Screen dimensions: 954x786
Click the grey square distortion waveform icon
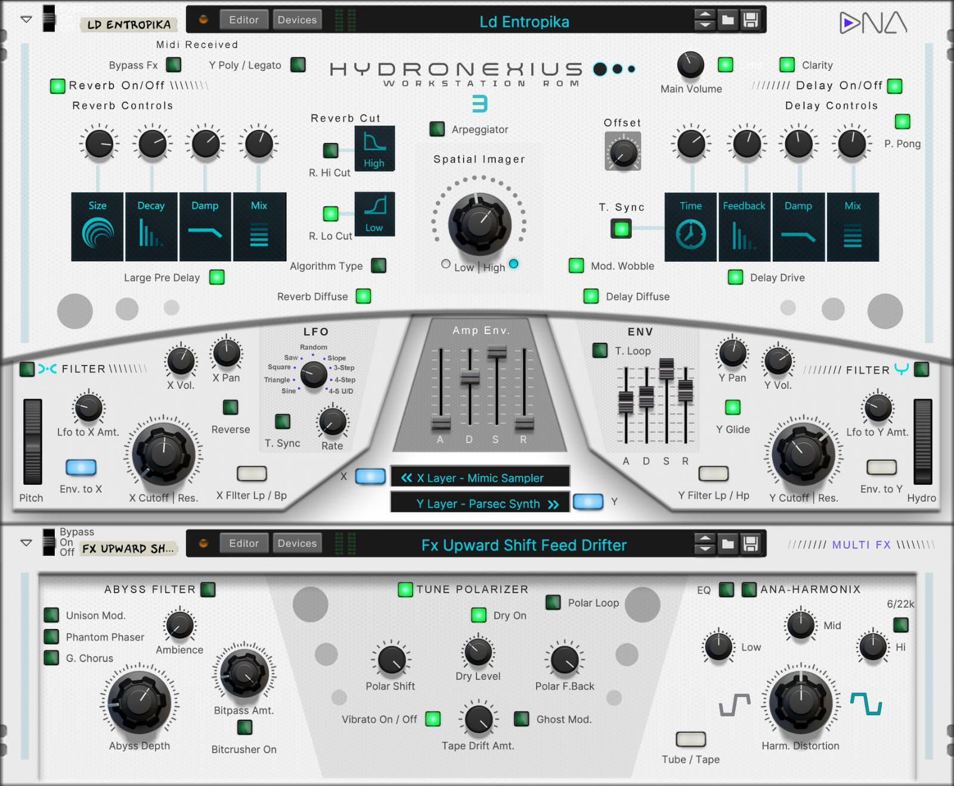pos(735,704)
